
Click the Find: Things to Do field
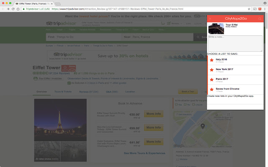[84, 37]
